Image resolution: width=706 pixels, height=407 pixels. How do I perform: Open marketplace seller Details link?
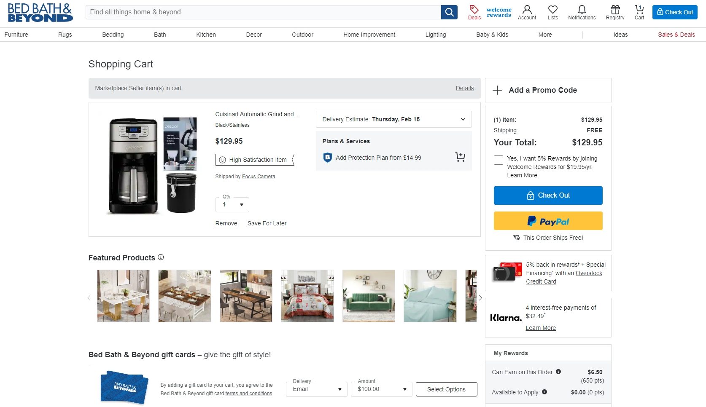click(x=464, y=88)
